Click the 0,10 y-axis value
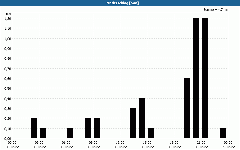 coord(8,128)
